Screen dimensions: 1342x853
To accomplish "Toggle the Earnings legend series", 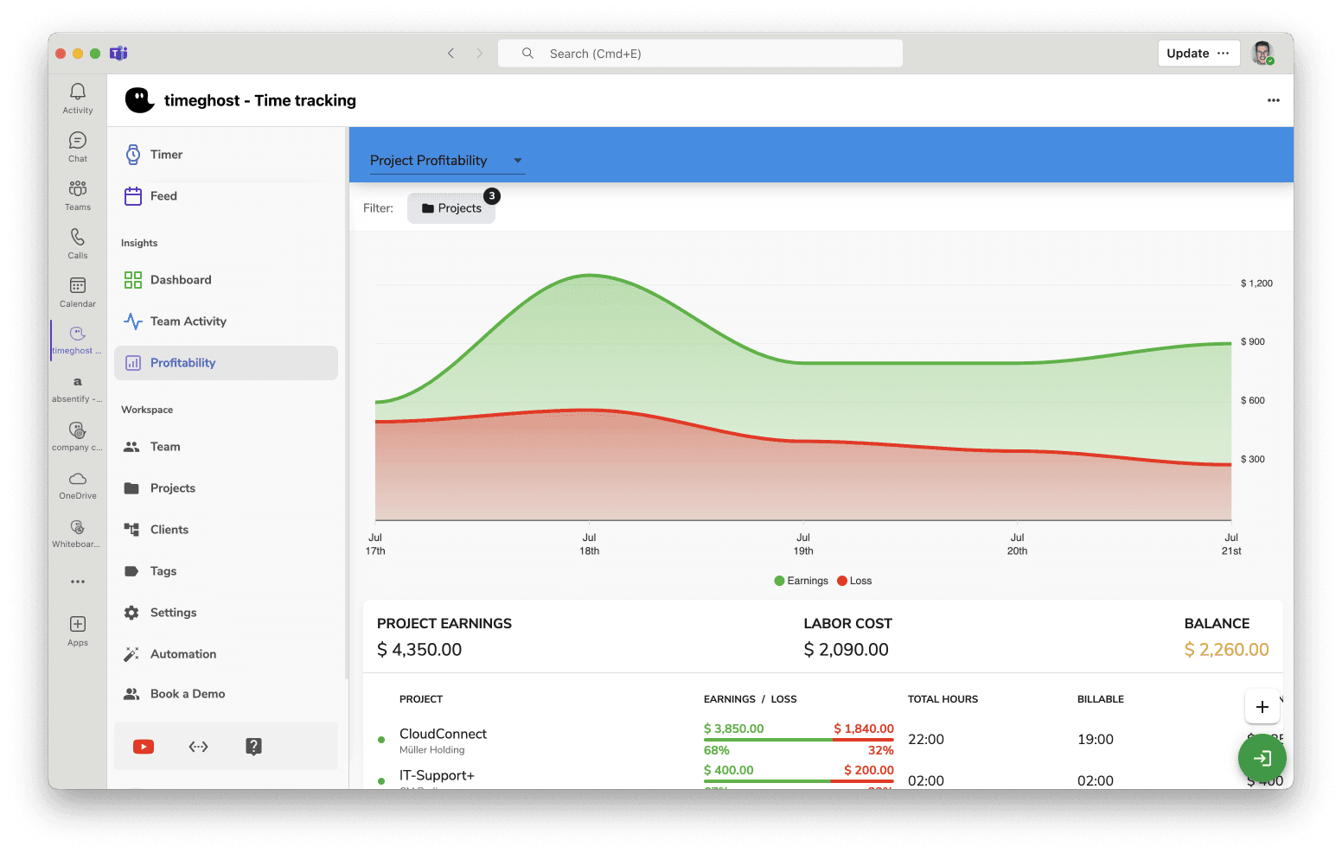I will point(802,581).
